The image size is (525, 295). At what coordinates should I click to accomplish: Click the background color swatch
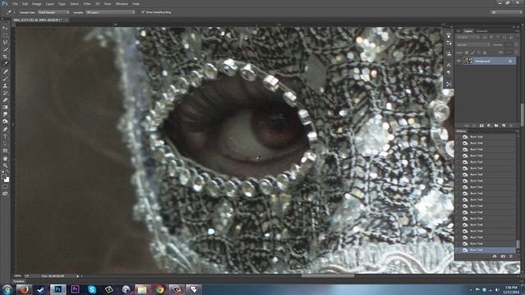click(7, 179)
